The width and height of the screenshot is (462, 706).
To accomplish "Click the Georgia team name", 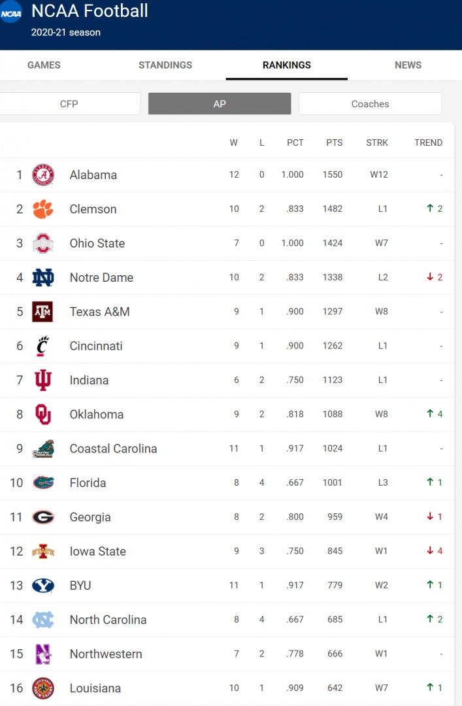I will pyautogui.click(x=90, y=517).
